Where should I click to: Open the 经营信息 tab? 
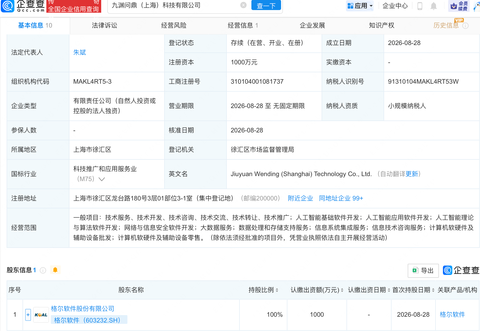[243, 25]
